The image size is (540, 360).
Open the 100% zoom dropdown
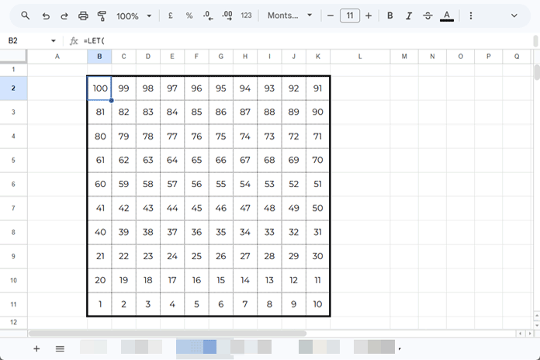tap(134, 16)
